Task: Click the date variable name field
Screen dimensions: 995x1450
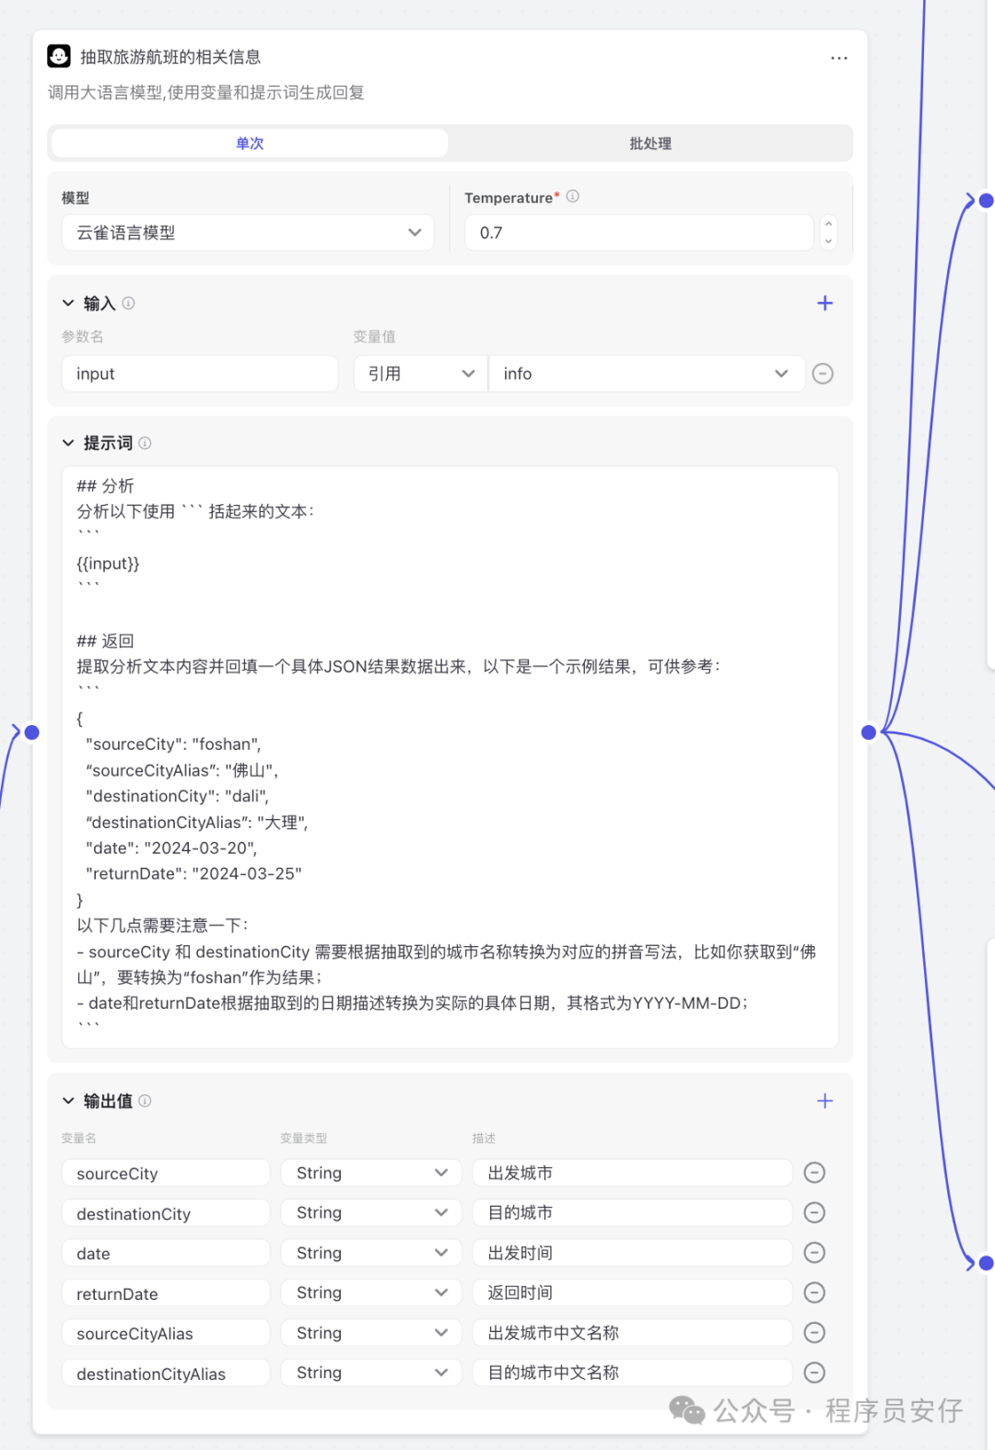Action: (x=166, y=1253)
